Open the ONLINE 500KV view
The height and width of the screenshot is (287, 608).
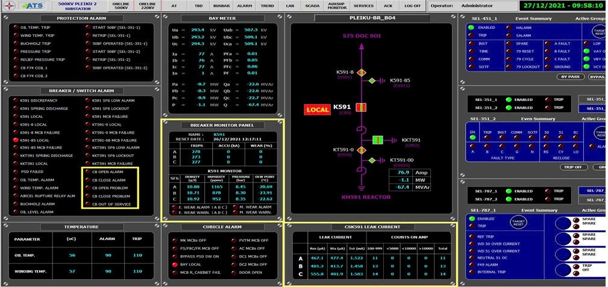point(122,6)
